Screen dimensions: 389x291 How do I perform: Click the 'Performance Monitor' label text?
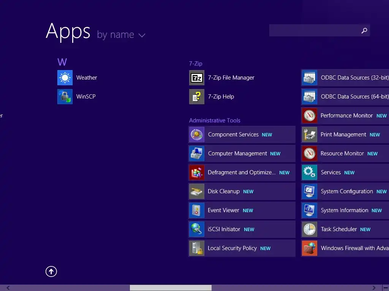click(x=346, y=116)
